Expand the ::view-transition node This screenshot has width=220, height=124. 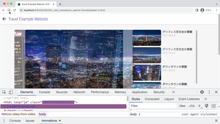click(5, 106)
